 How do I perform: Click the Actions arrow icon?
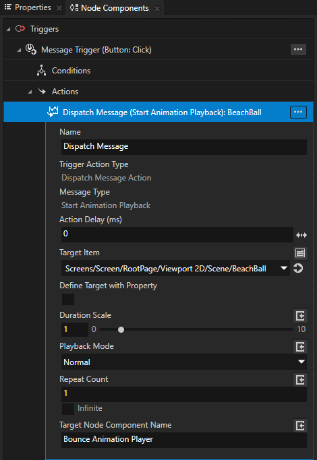(x=42, y=91)
